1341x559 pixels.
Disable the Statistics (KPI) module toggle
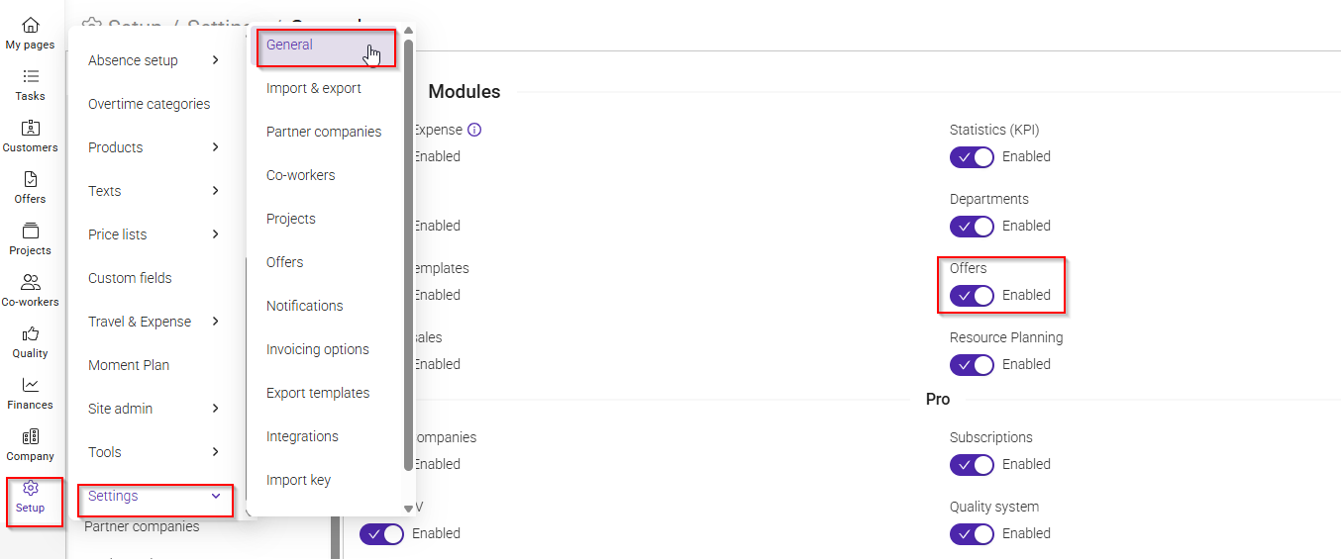click(972, 156)
